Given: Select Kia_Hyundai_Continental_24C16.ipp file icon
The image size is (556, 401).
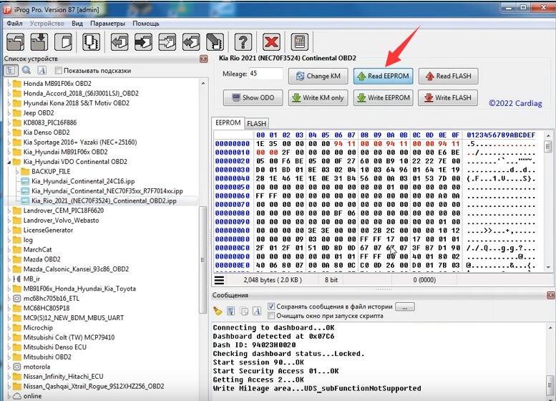Looking at the screenshot, I should (25, 181).
